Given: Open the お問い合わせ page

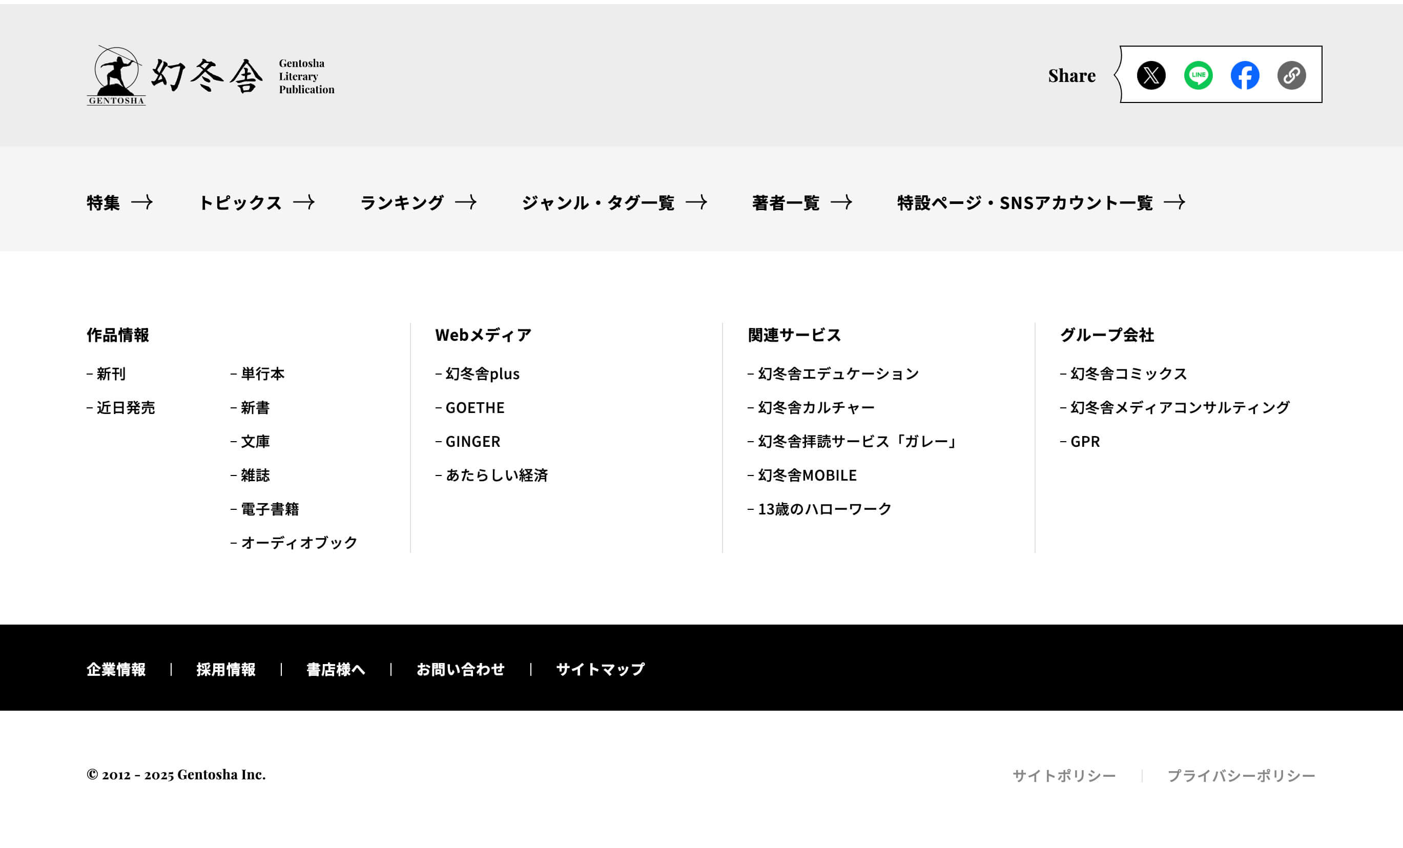Looking at the screenshot, I should (461, 670).
